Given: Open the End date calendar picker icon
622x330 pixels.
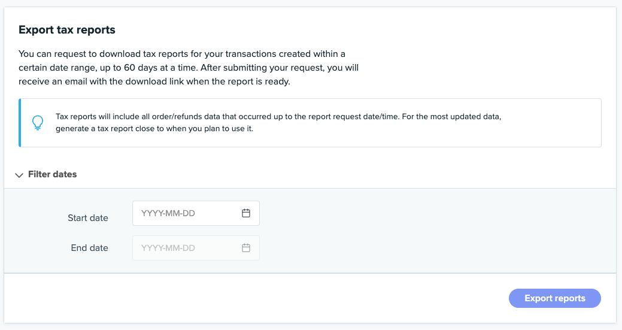Looking at the screenshot, I should 245,248.
